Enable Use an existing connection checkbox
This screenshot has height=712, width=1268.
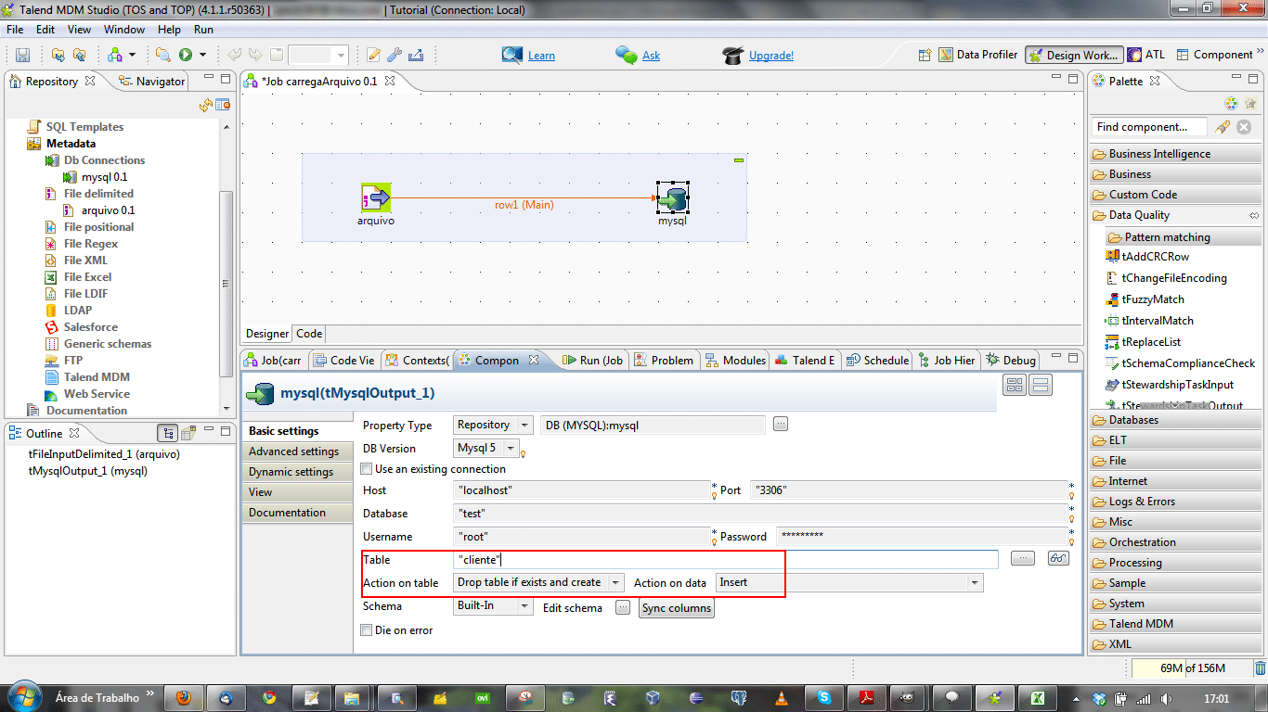coord(367,469)
